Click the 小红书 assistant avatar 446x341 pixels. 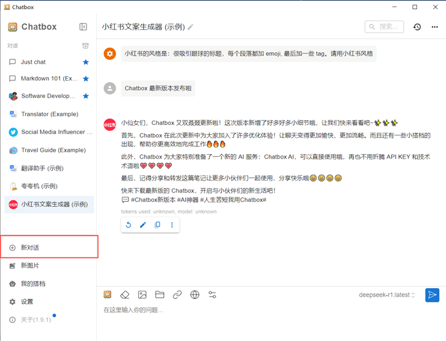[110, 124]
